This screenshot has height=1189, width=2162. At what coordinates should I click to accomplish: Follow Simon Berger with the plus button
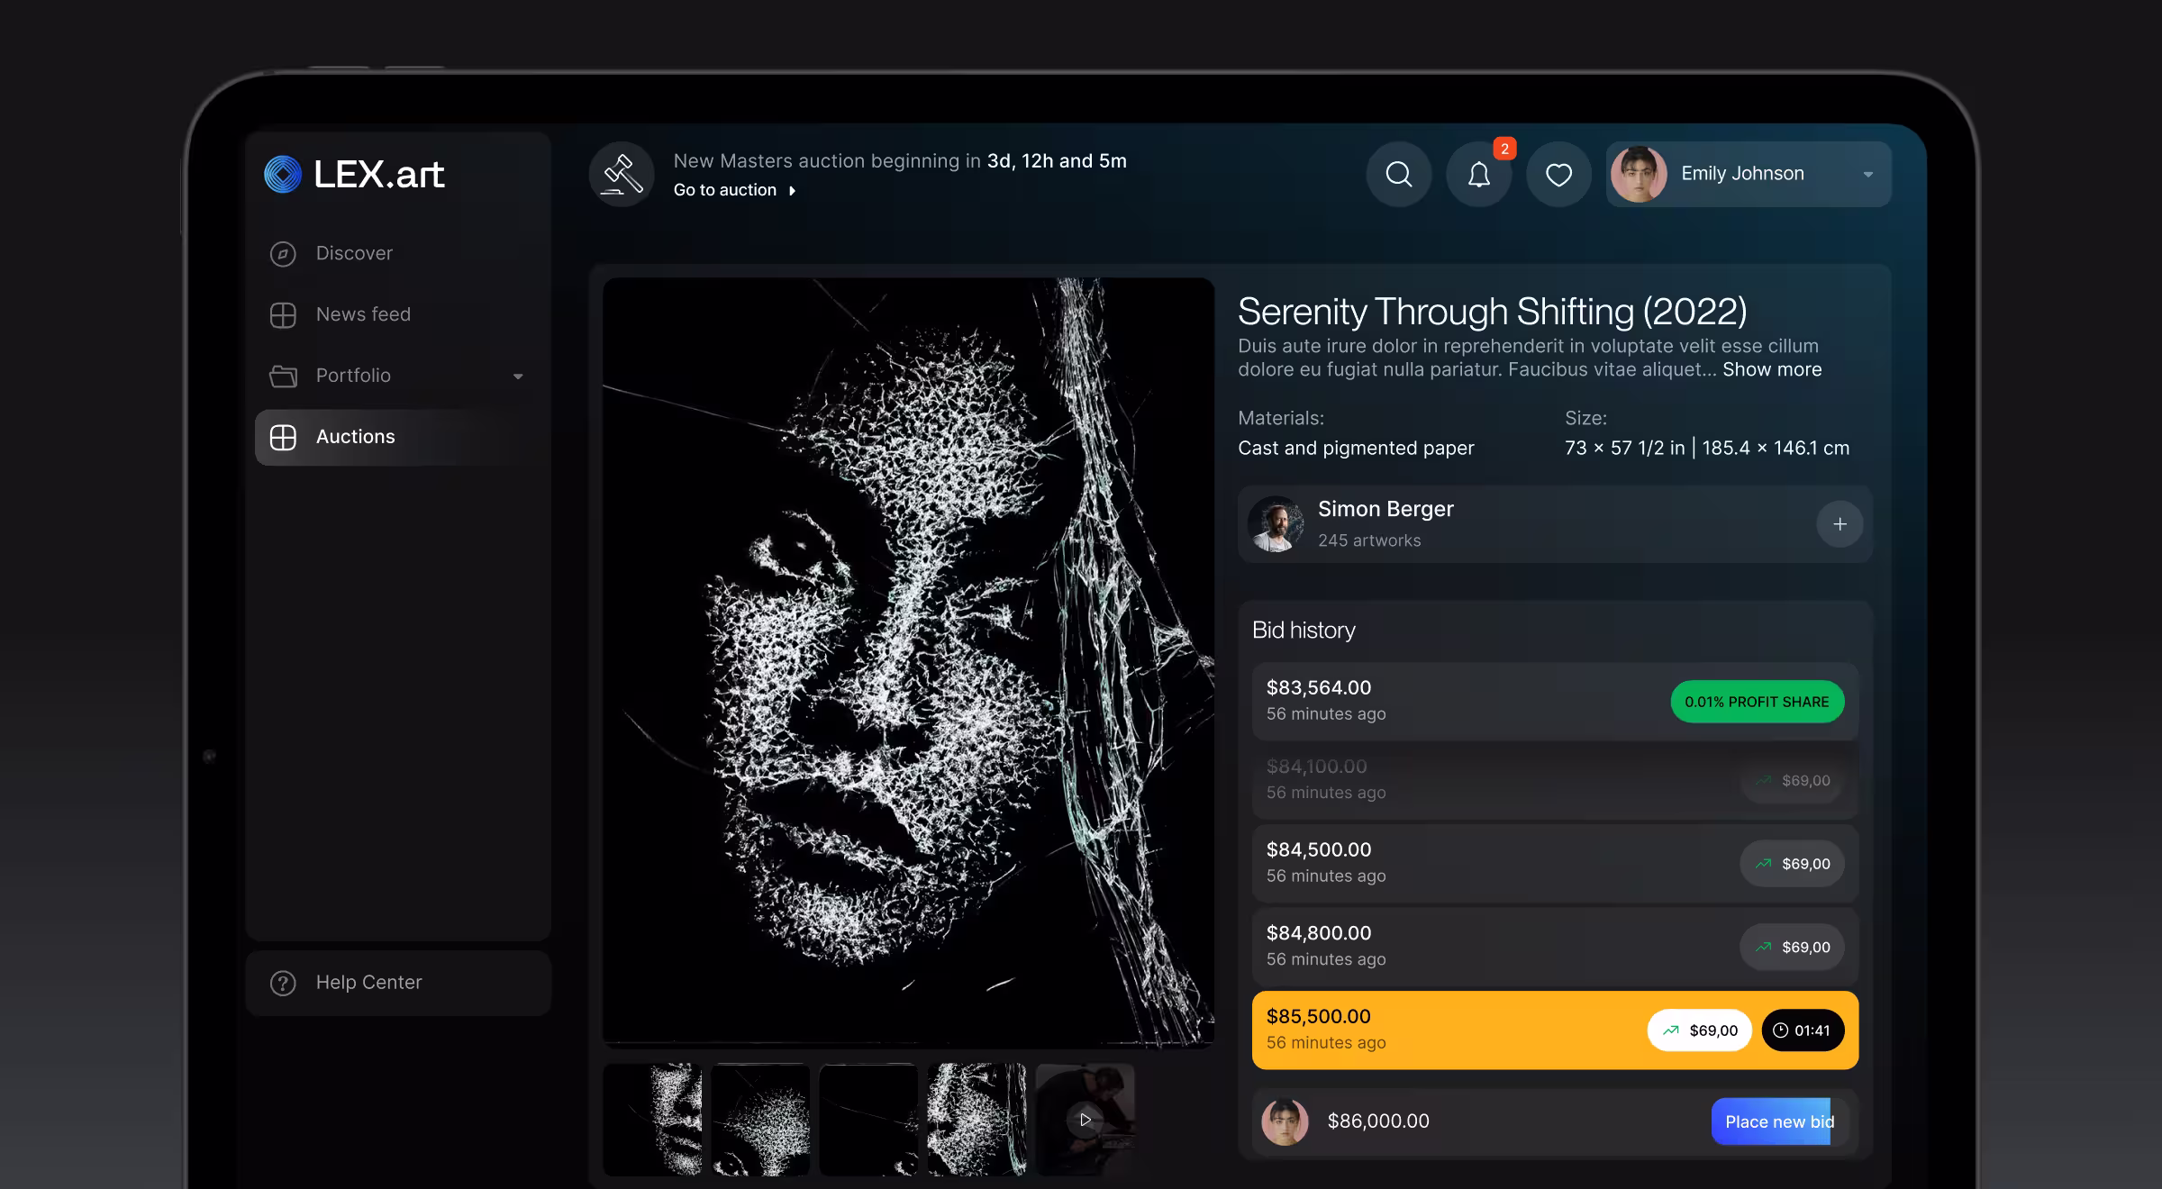click(1840, 523)
